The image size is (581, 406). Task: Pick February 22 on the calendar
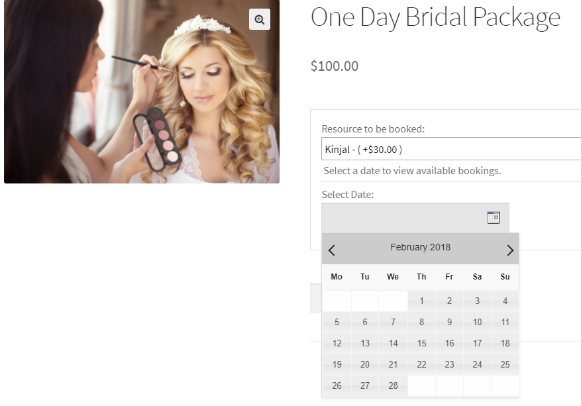[x=421, y=365]
